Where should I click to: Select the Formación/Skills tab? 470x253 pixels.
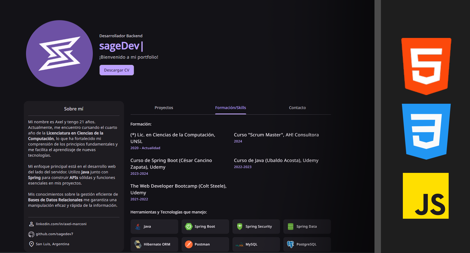click(x=230, y=108)
